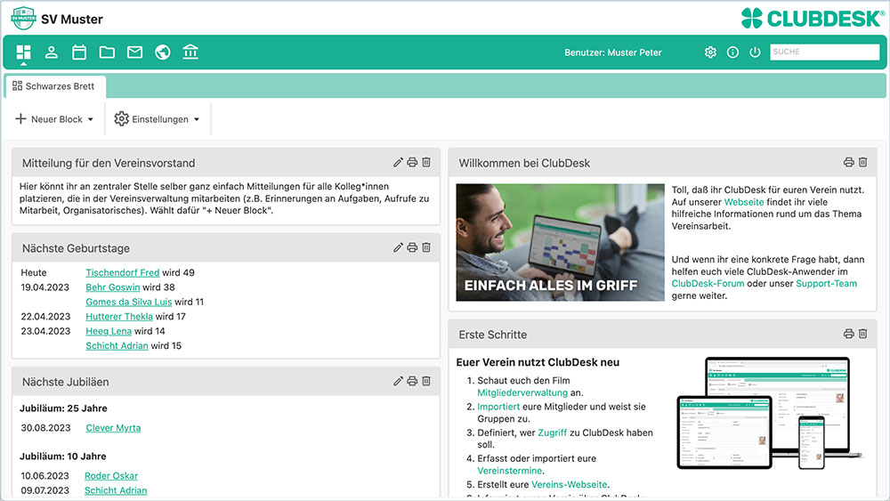The image size is (890, 501).
Task: Open the Mitgliederverwaltung film link
Action: coord(522,392)
